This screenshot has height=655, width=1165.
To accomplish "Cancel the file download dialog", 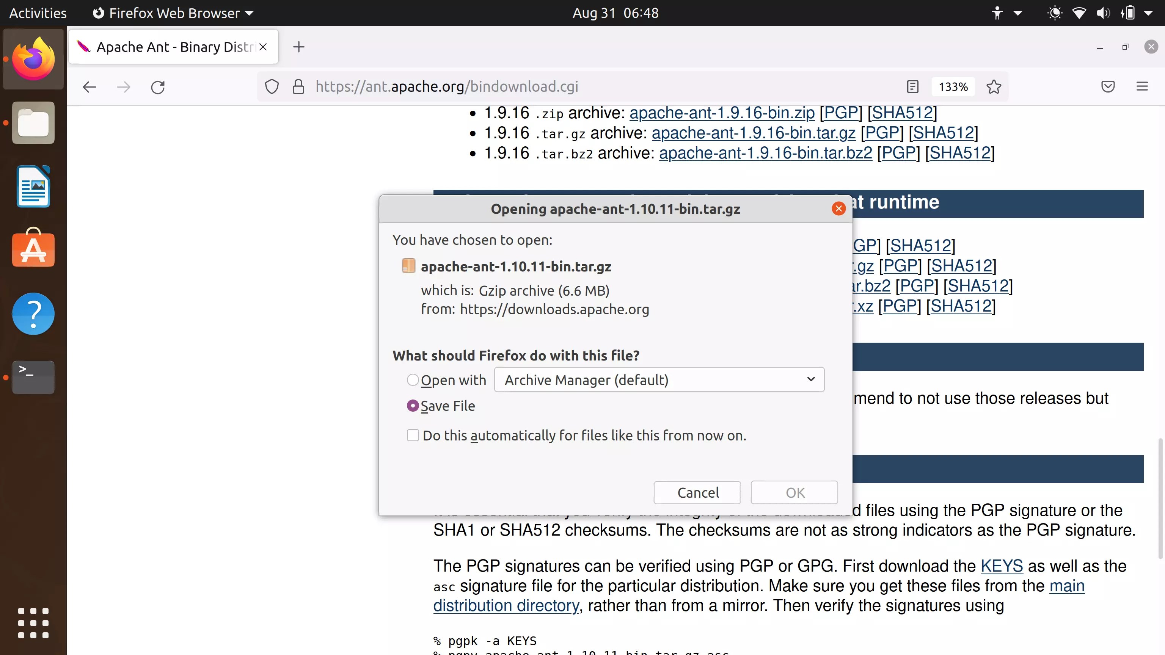I will click(697, 492).
